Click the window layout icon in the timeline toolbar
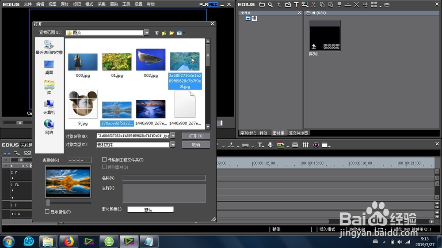This screenshot has width=442, height=248. pyautogui.click(x=325, y=145)
